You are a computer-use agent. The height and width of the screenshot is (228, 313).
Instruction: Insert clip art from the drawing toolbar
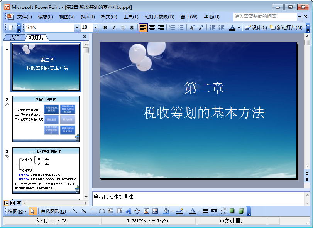(146, 211)
